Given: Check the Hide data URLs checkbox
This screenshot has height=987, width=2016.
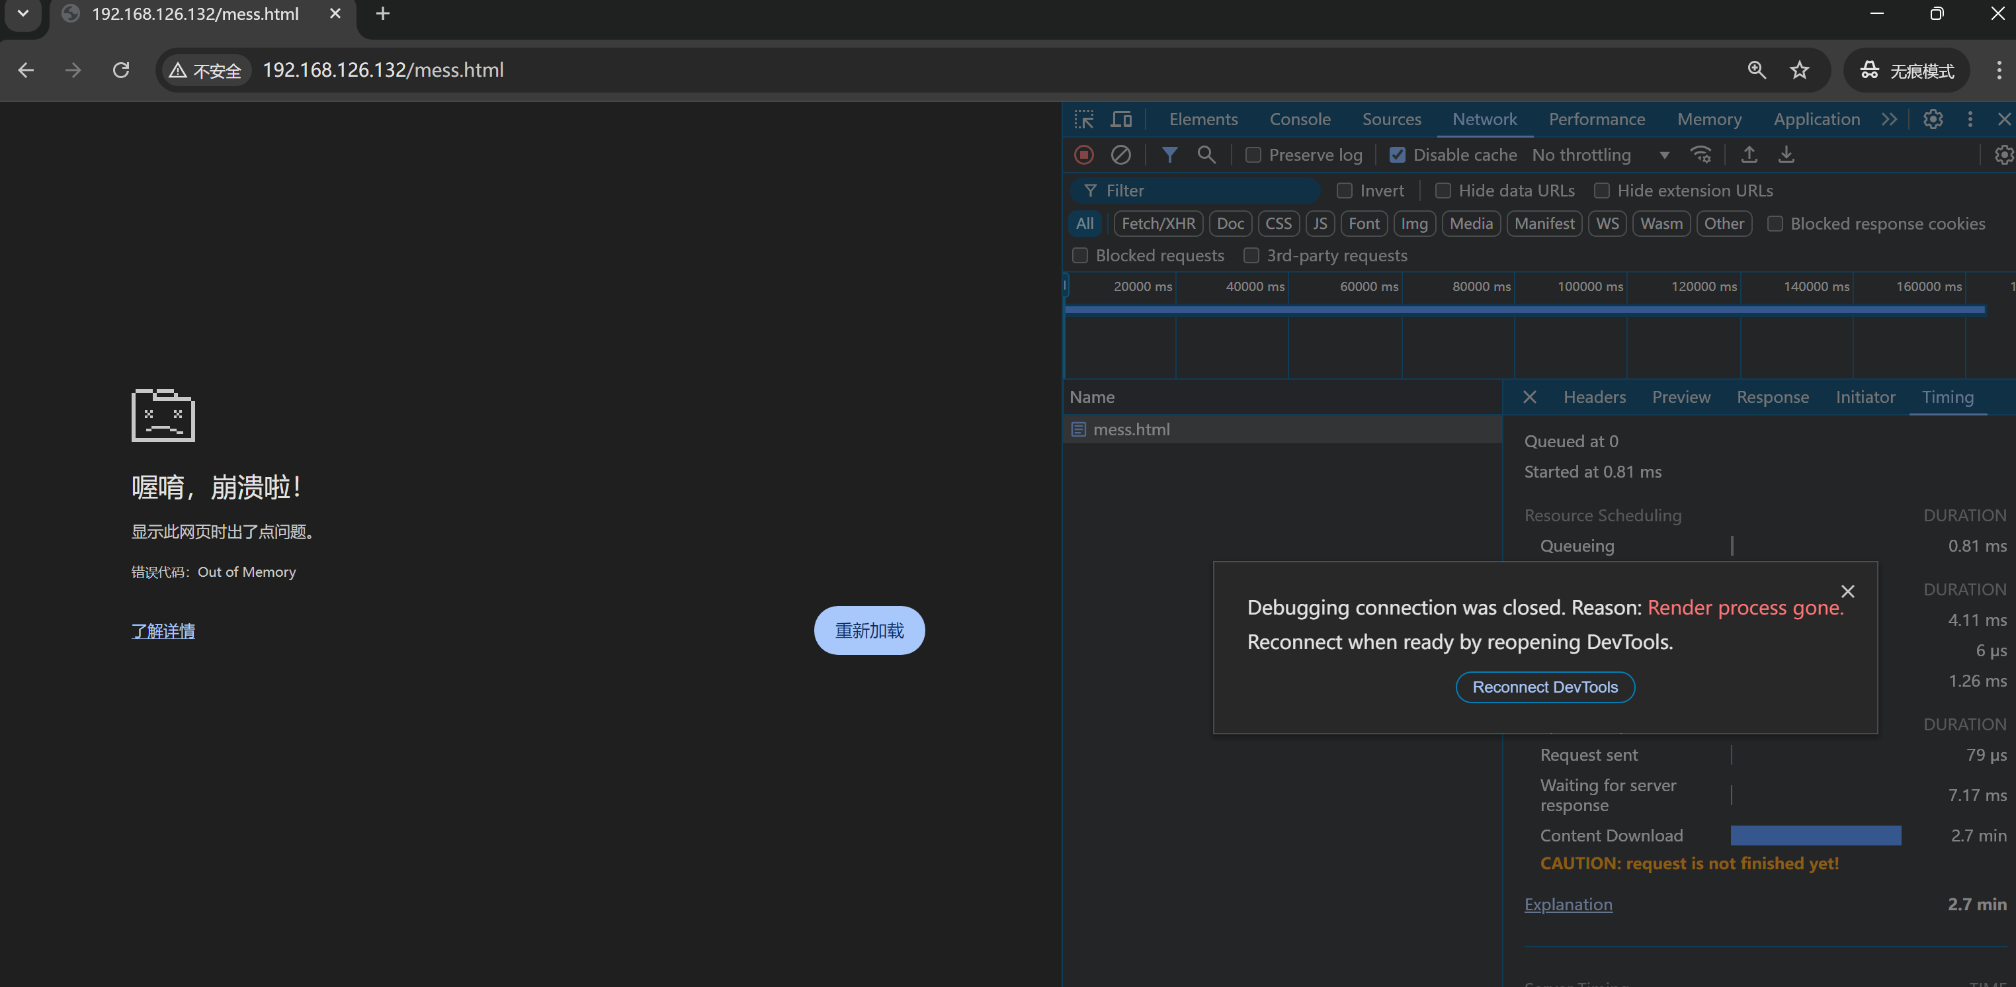Looking at the screenshot, I should [x=1443, y=191].
